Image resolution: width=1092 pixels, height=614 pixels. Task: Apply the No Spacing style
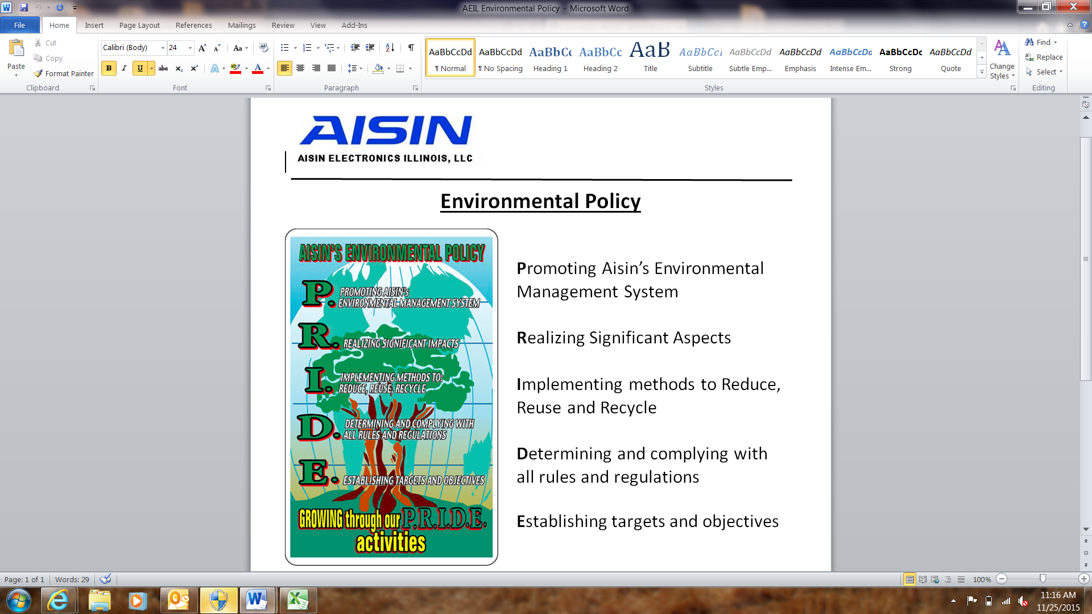[500, 57]
